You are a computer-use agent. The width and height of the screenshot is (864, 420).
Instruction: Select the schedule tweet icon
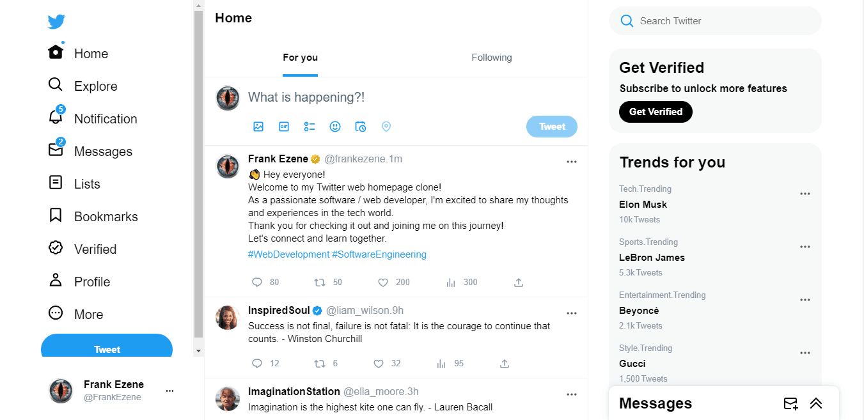pos(361,127)
